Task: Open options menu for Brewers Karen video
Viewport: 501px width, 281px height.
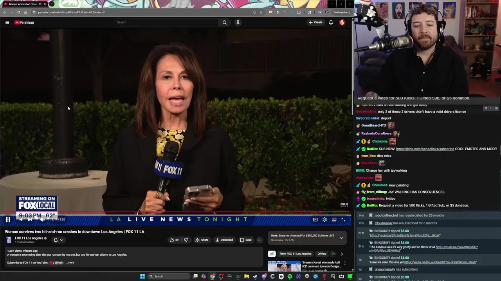Action: coord(345,263)
